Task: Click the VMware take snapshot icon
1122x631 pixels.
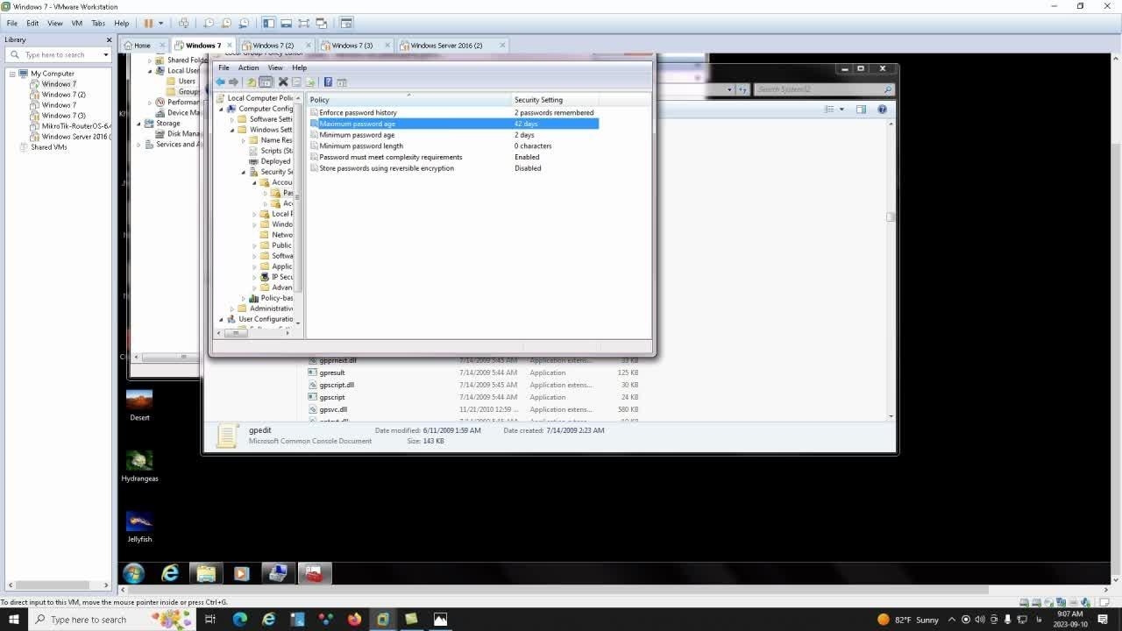Action: 209,23
